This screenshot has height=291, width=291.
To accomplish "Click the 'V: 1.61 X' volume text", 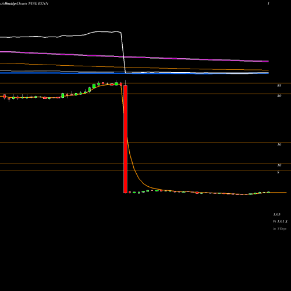I will coord(280,221).
